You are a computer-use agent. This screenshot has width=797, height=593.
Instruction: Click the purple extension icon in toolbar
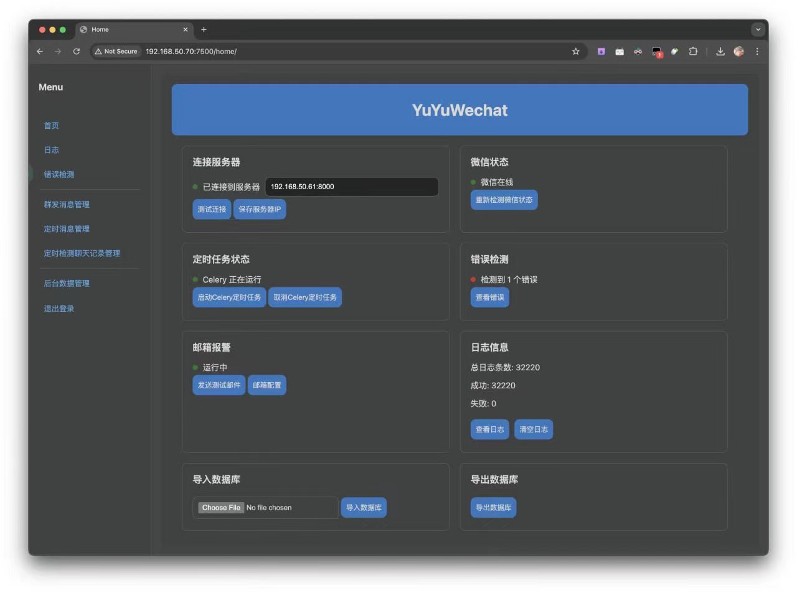click(601, 52)
